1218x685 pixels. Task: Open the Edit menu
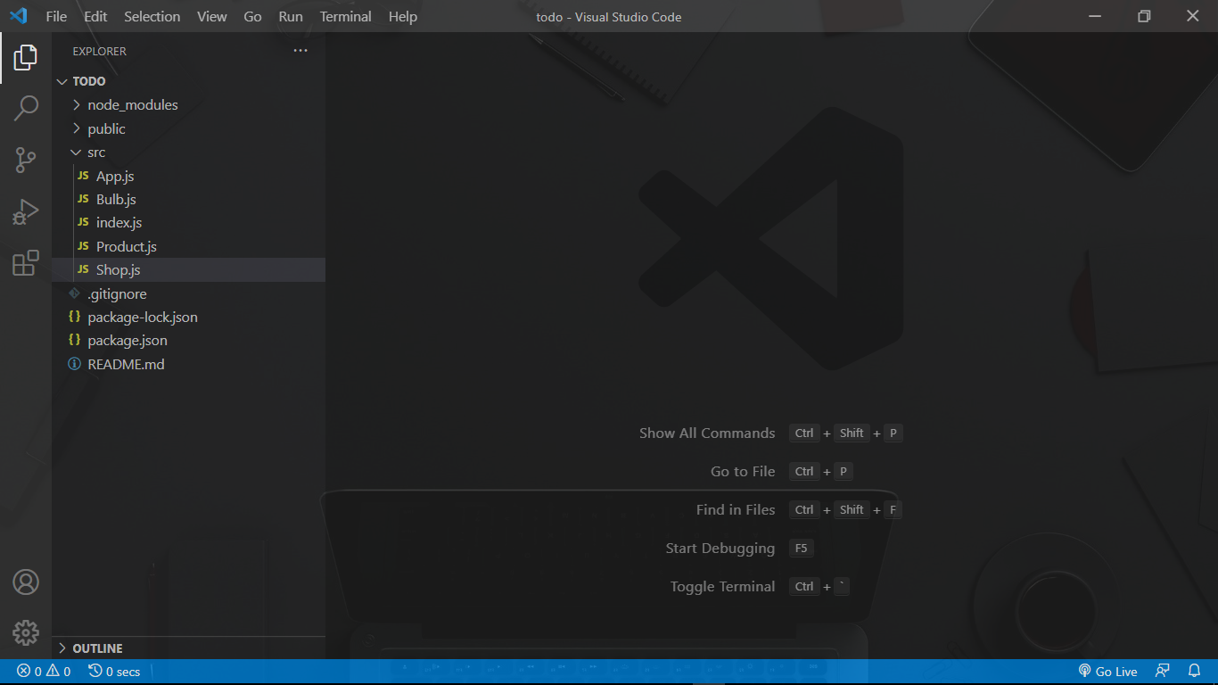pos(95,16)
